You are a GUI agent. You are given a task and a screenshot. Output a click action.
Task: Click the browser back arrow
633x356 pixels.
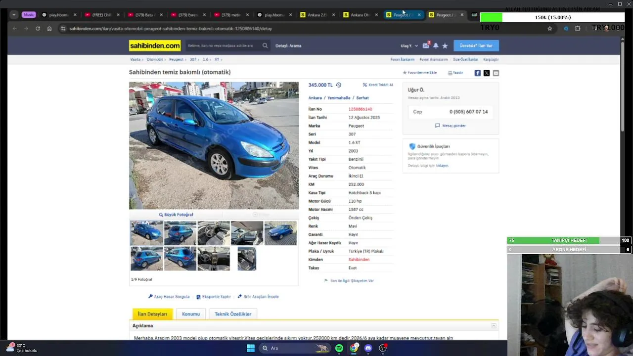(14, 29)
